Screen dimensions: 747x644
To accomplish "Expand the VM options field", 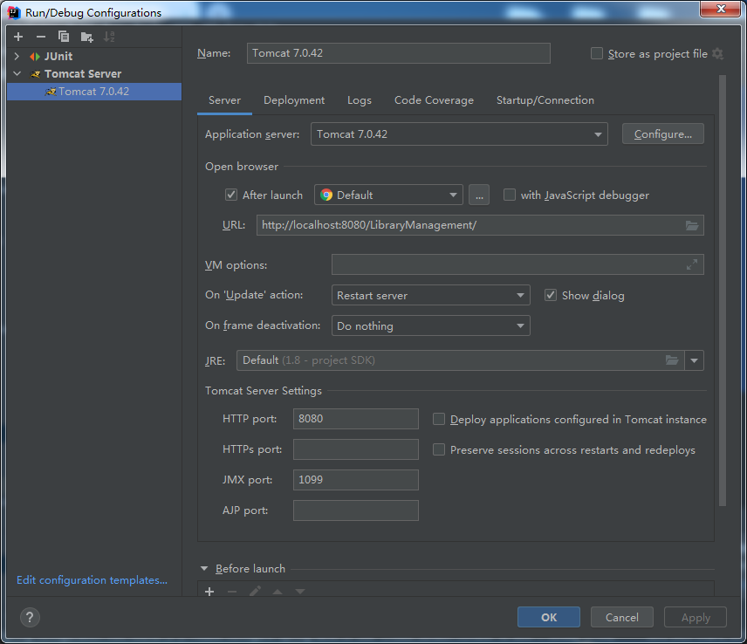I will [x=692, y=264].
